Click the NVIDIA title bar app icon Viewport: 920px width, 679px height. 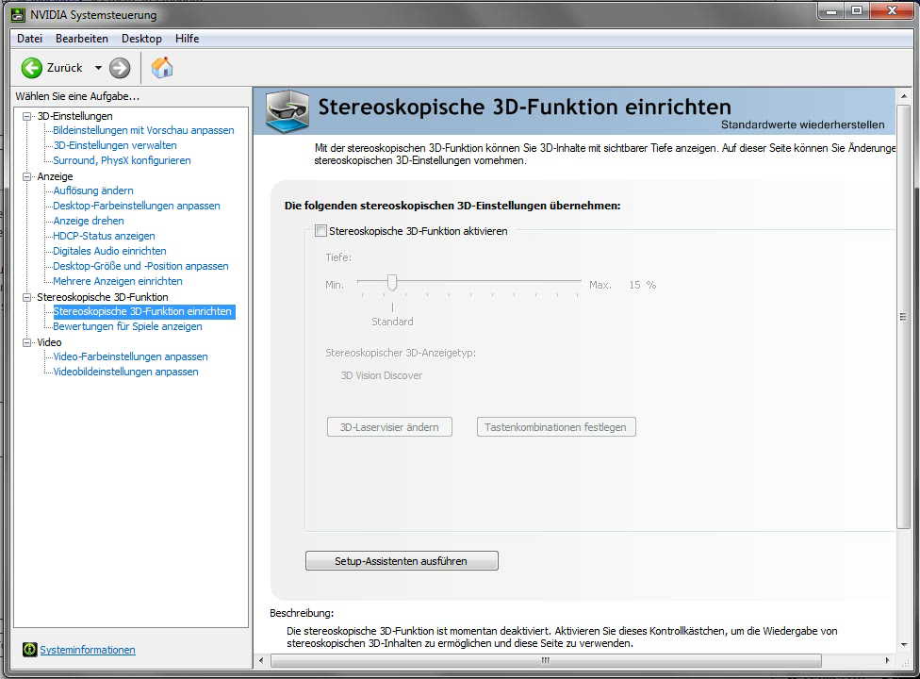click(18, 15)
